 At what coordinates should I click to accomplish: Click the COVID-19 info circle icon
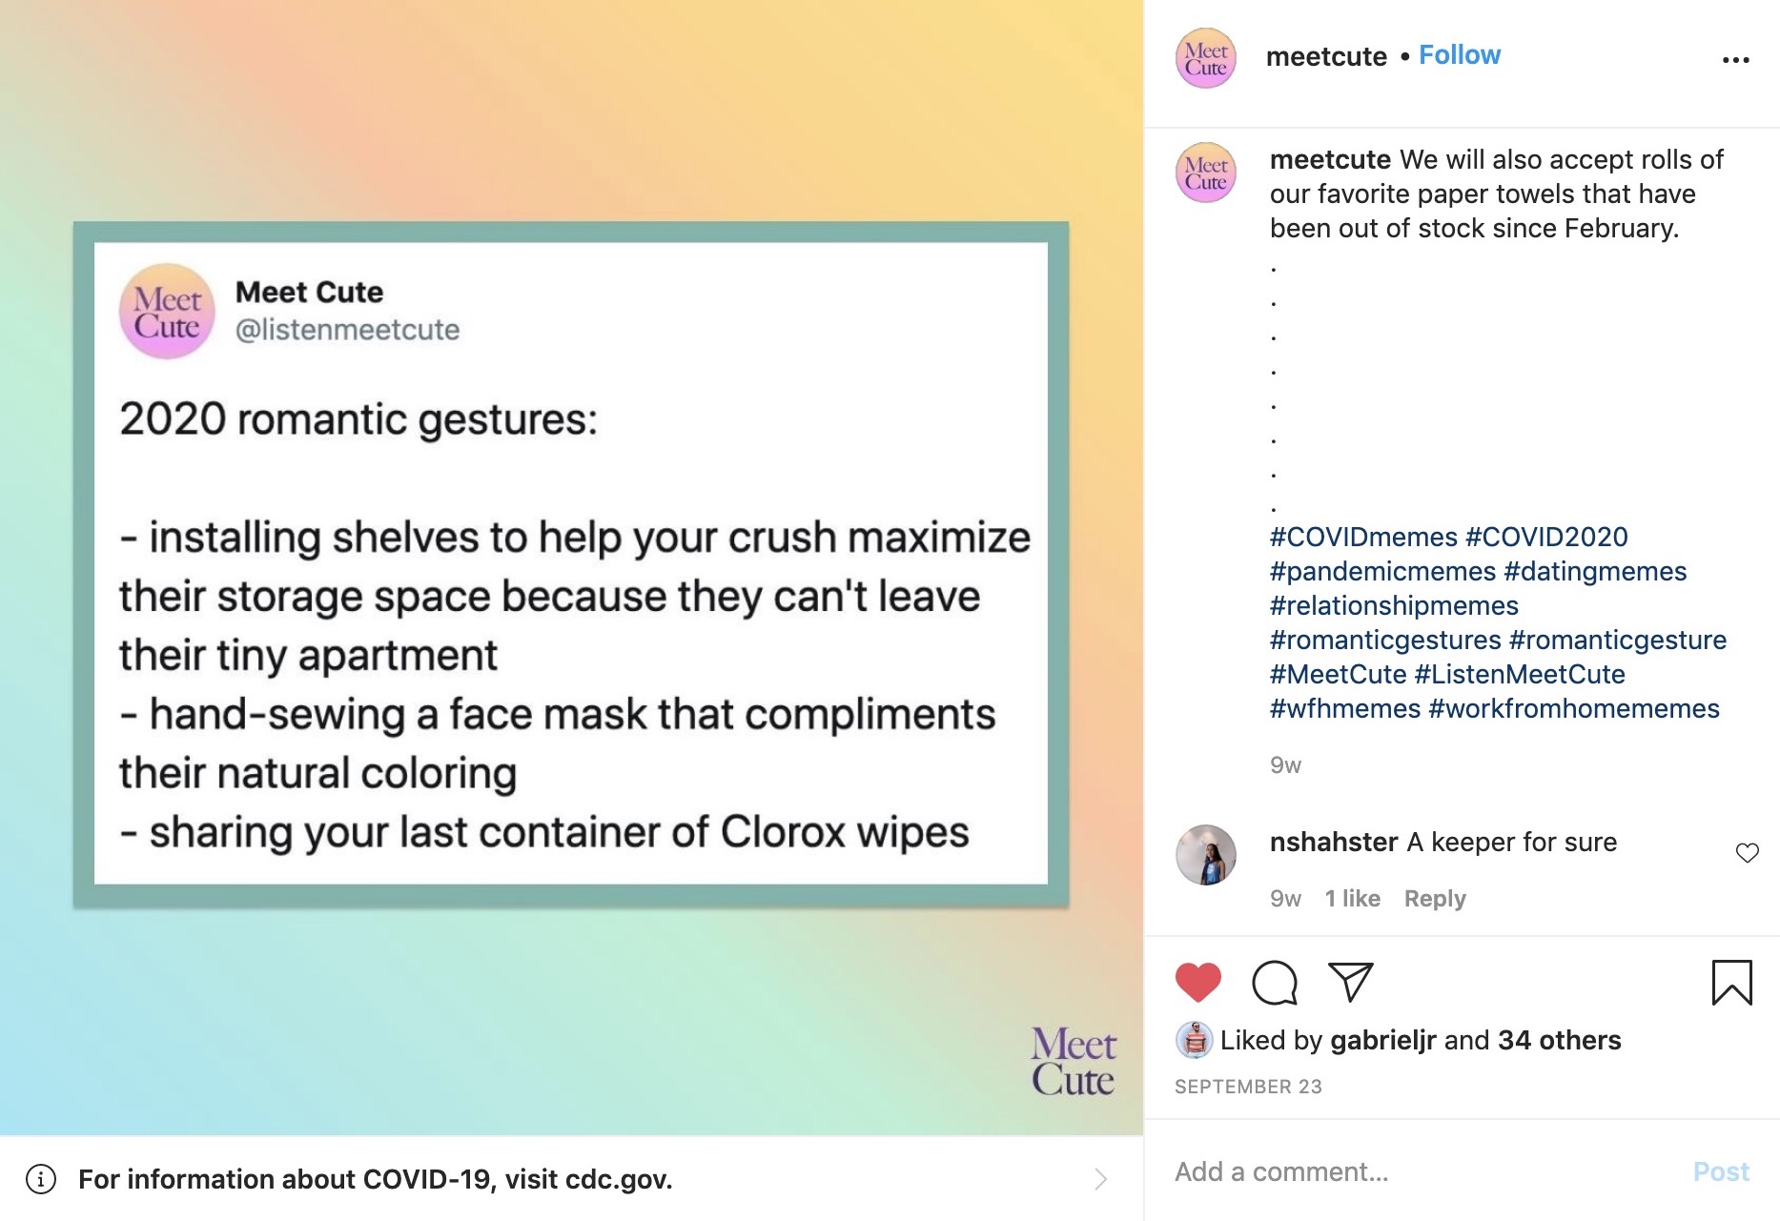point(40,1179)
